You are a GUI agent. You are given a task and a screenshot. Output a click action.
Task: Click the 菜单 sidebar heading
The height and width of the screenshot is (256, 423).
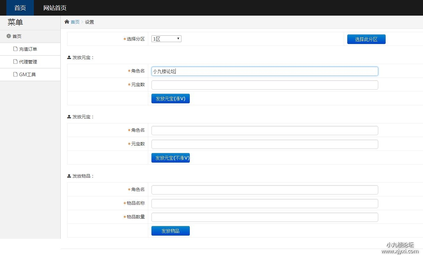(x=15, y=22)
